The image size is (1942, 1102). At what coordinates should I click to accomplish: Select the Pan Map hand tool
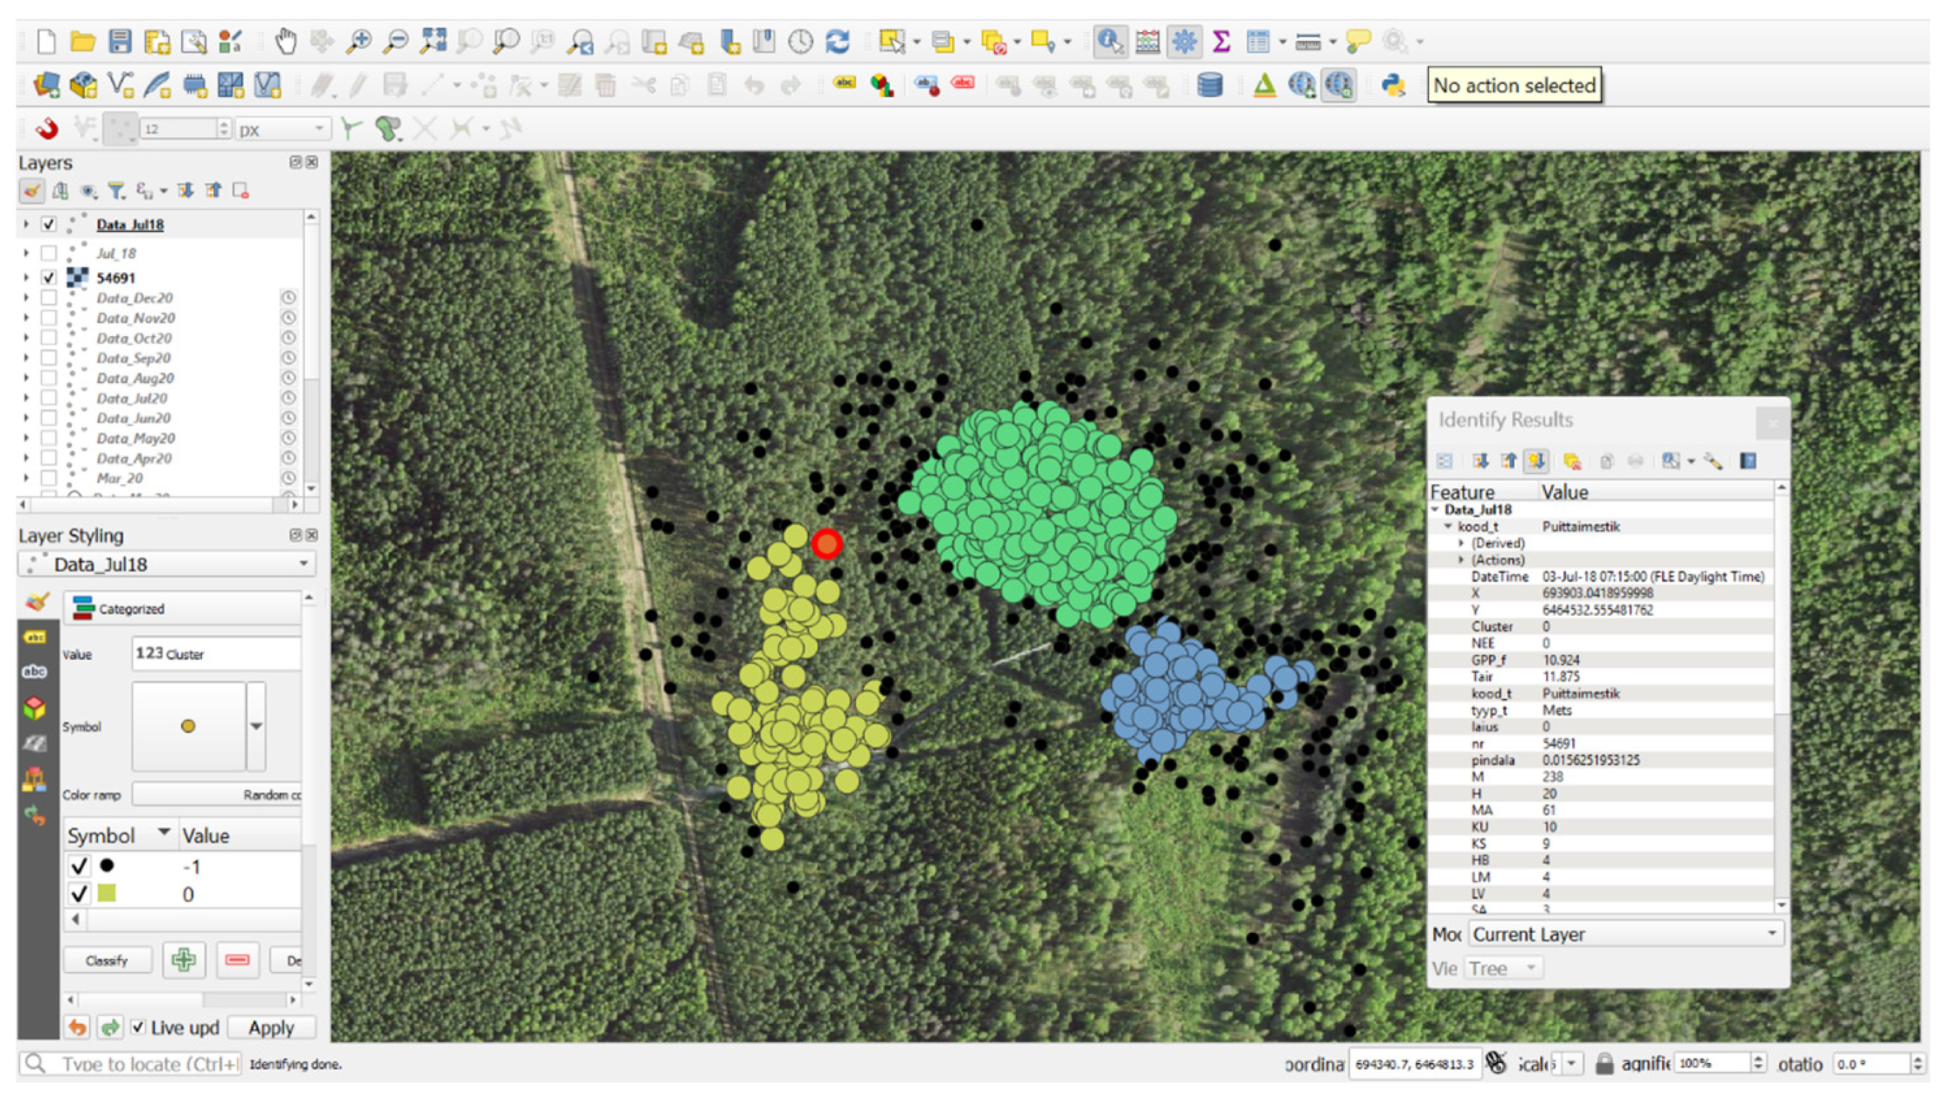(285, 41)
